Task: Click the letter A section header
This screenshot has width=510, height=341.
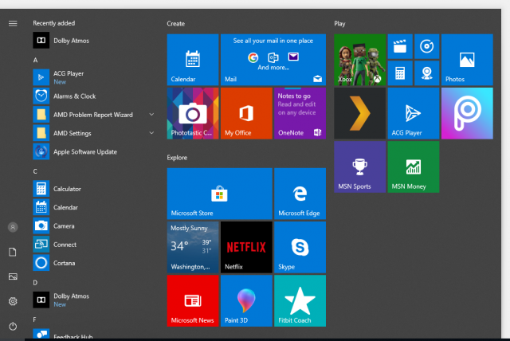Action: (x=35, y=60)
